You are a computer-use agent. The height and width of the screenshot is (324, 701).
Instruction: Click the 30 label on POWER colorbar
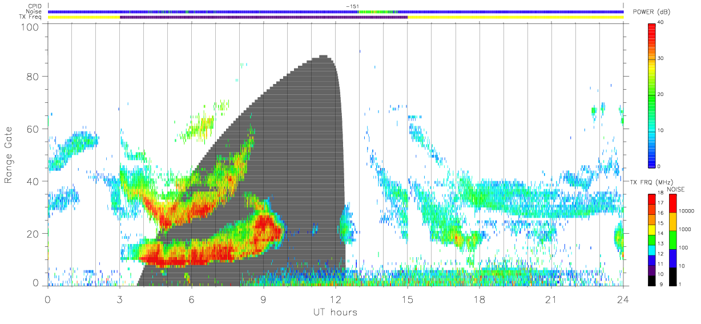click(x=660, y=58)
